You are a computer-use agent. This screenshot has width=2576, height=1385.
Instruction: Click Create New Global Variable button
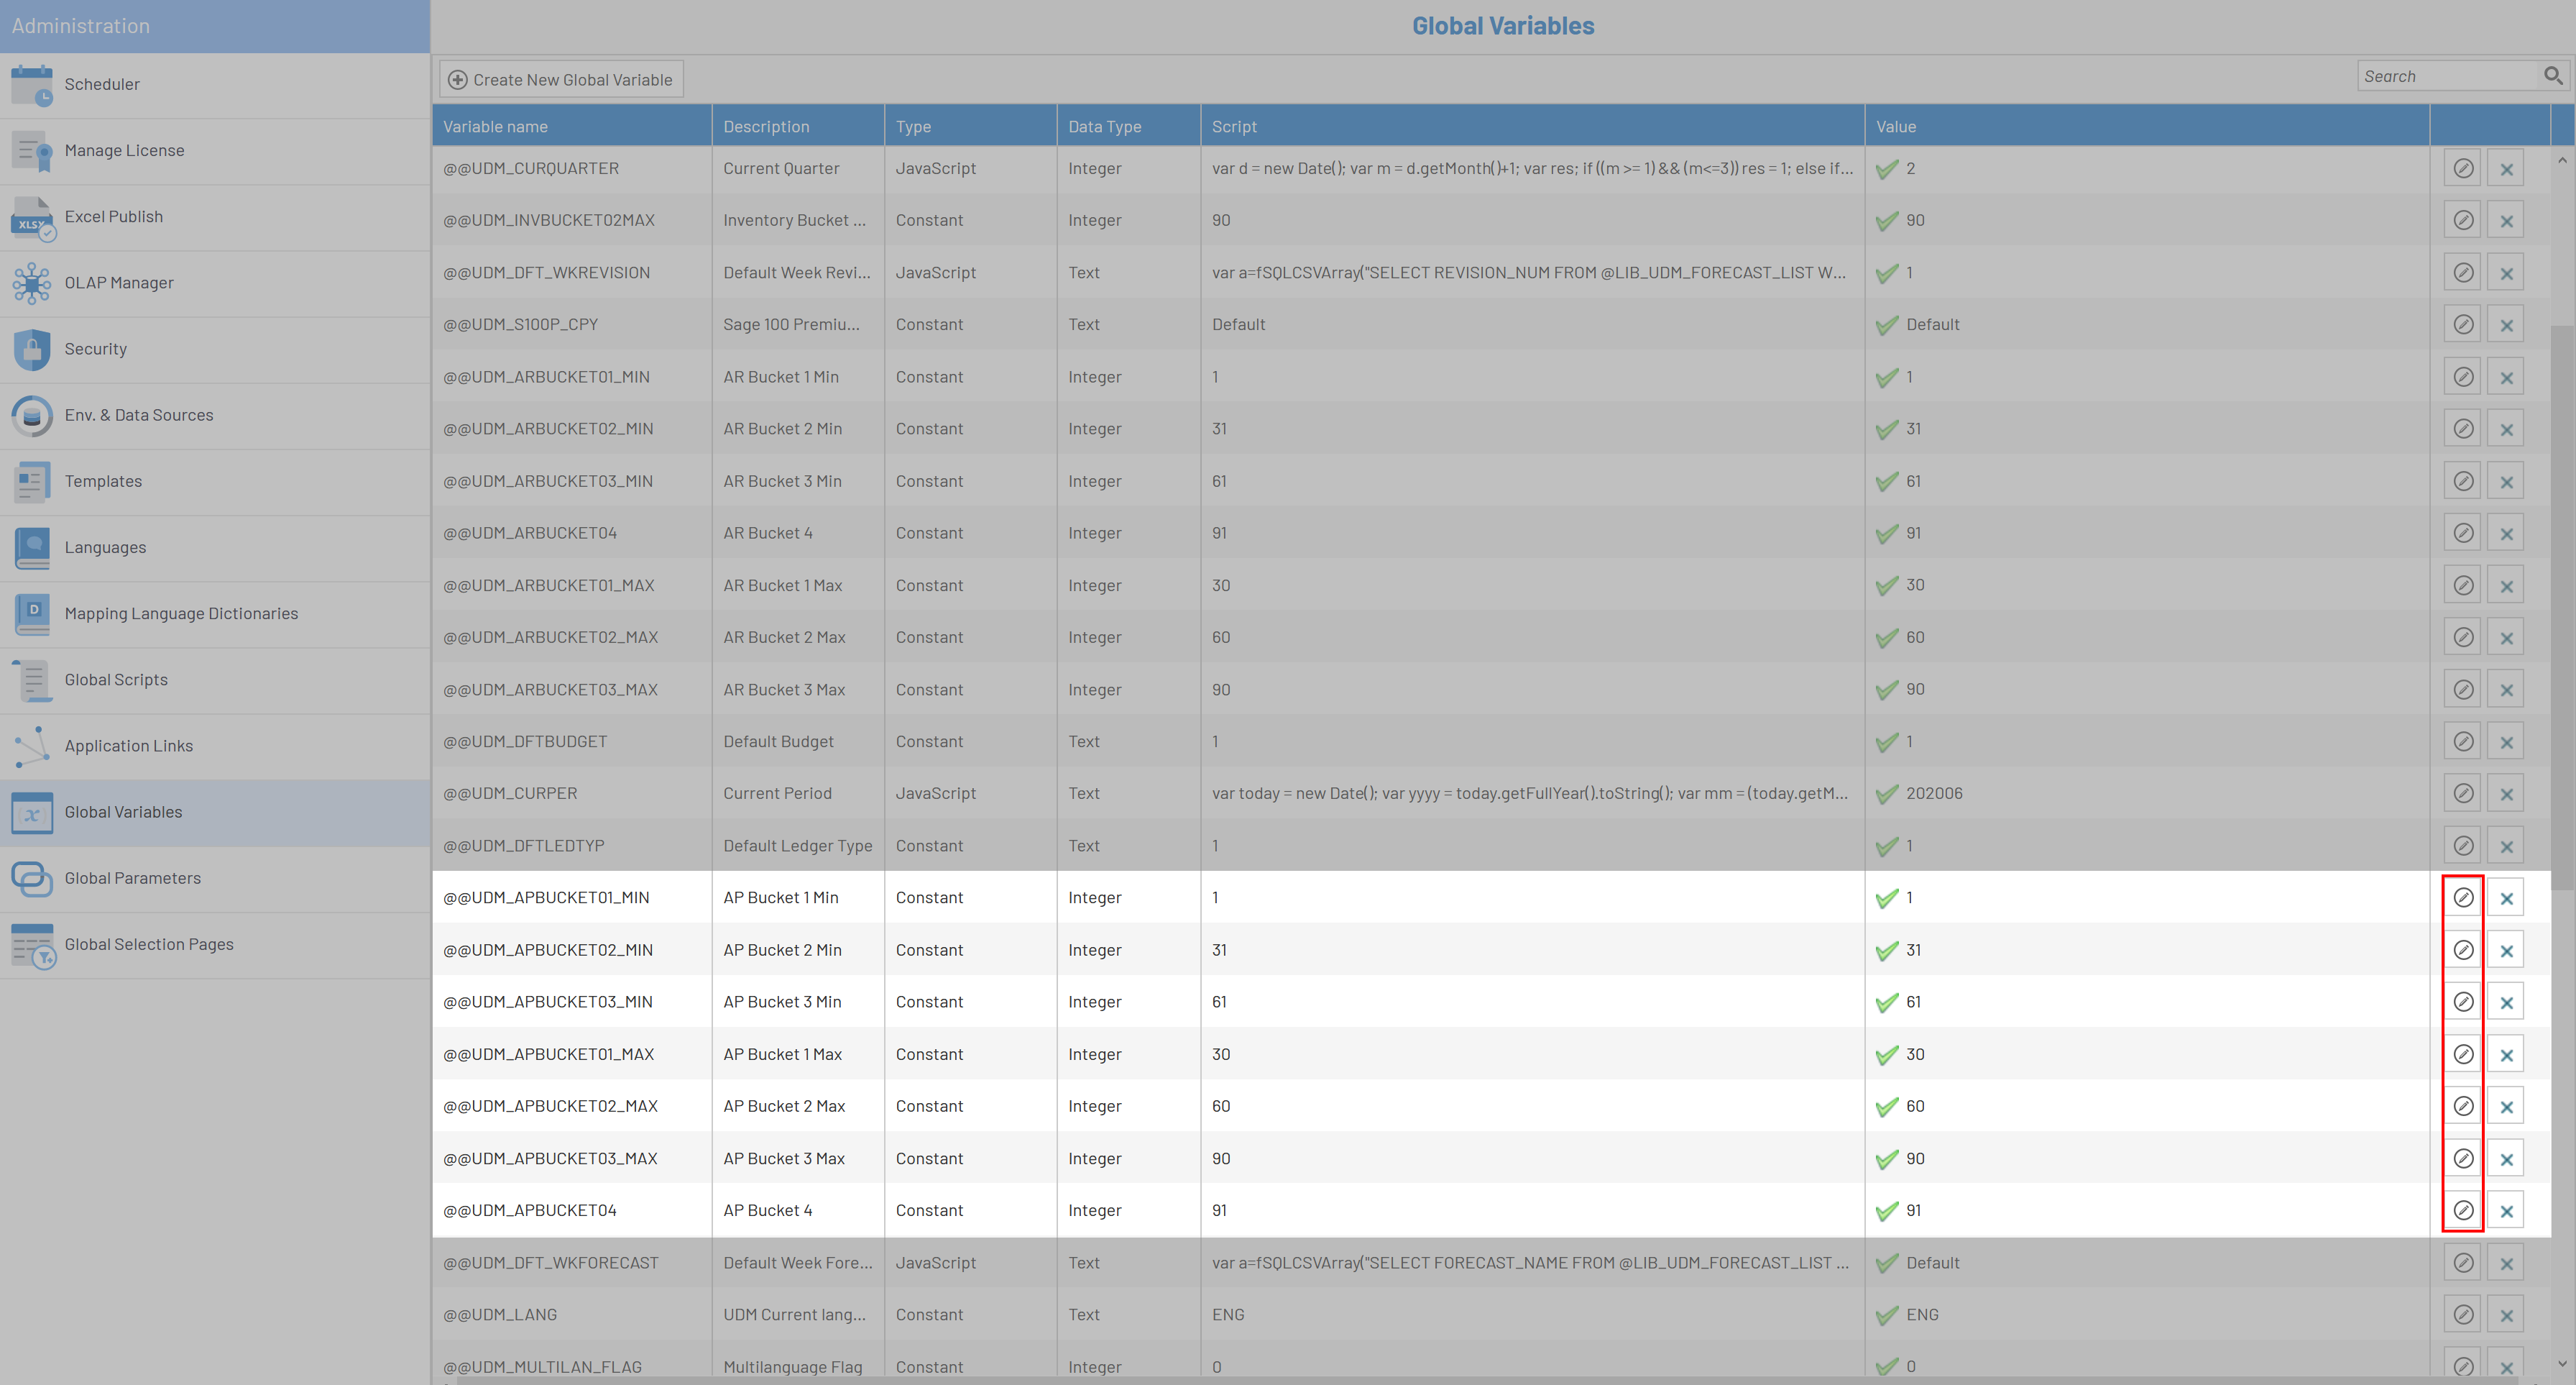pos(561,79)
